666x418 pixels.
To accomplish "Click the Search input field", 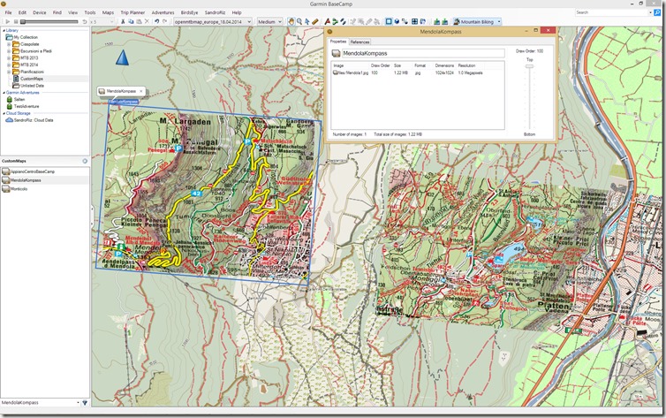I will [613, 12].
